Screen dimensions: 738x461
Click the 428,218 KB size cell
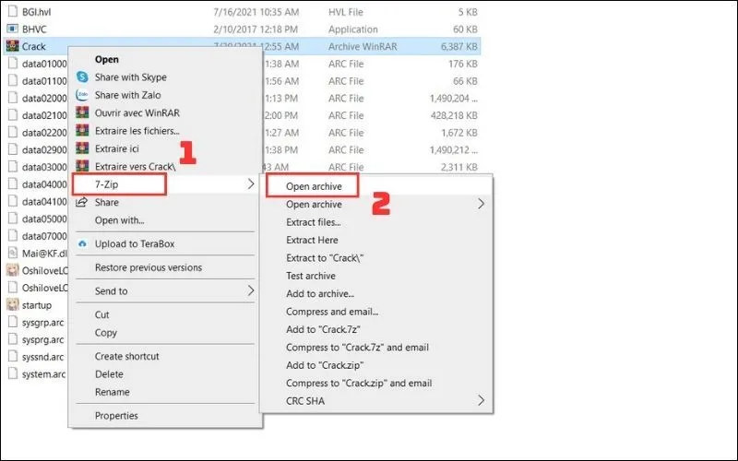(454, 115)
